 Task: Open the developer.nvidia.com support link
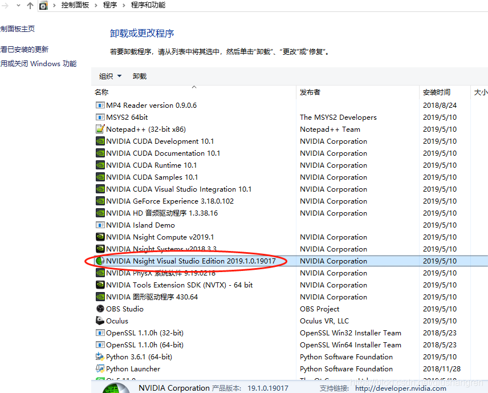tap(401, 388)
